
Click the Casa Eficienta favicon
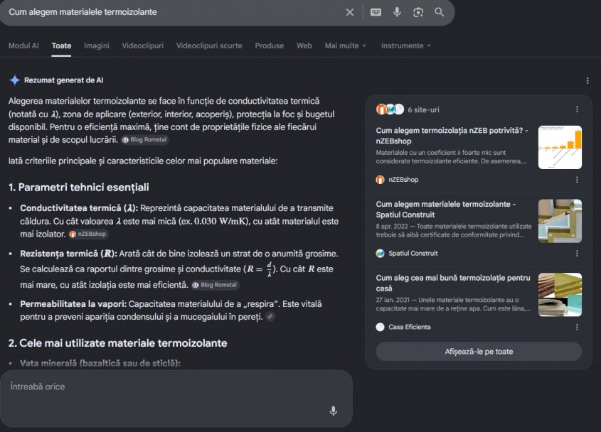(380, 327)
